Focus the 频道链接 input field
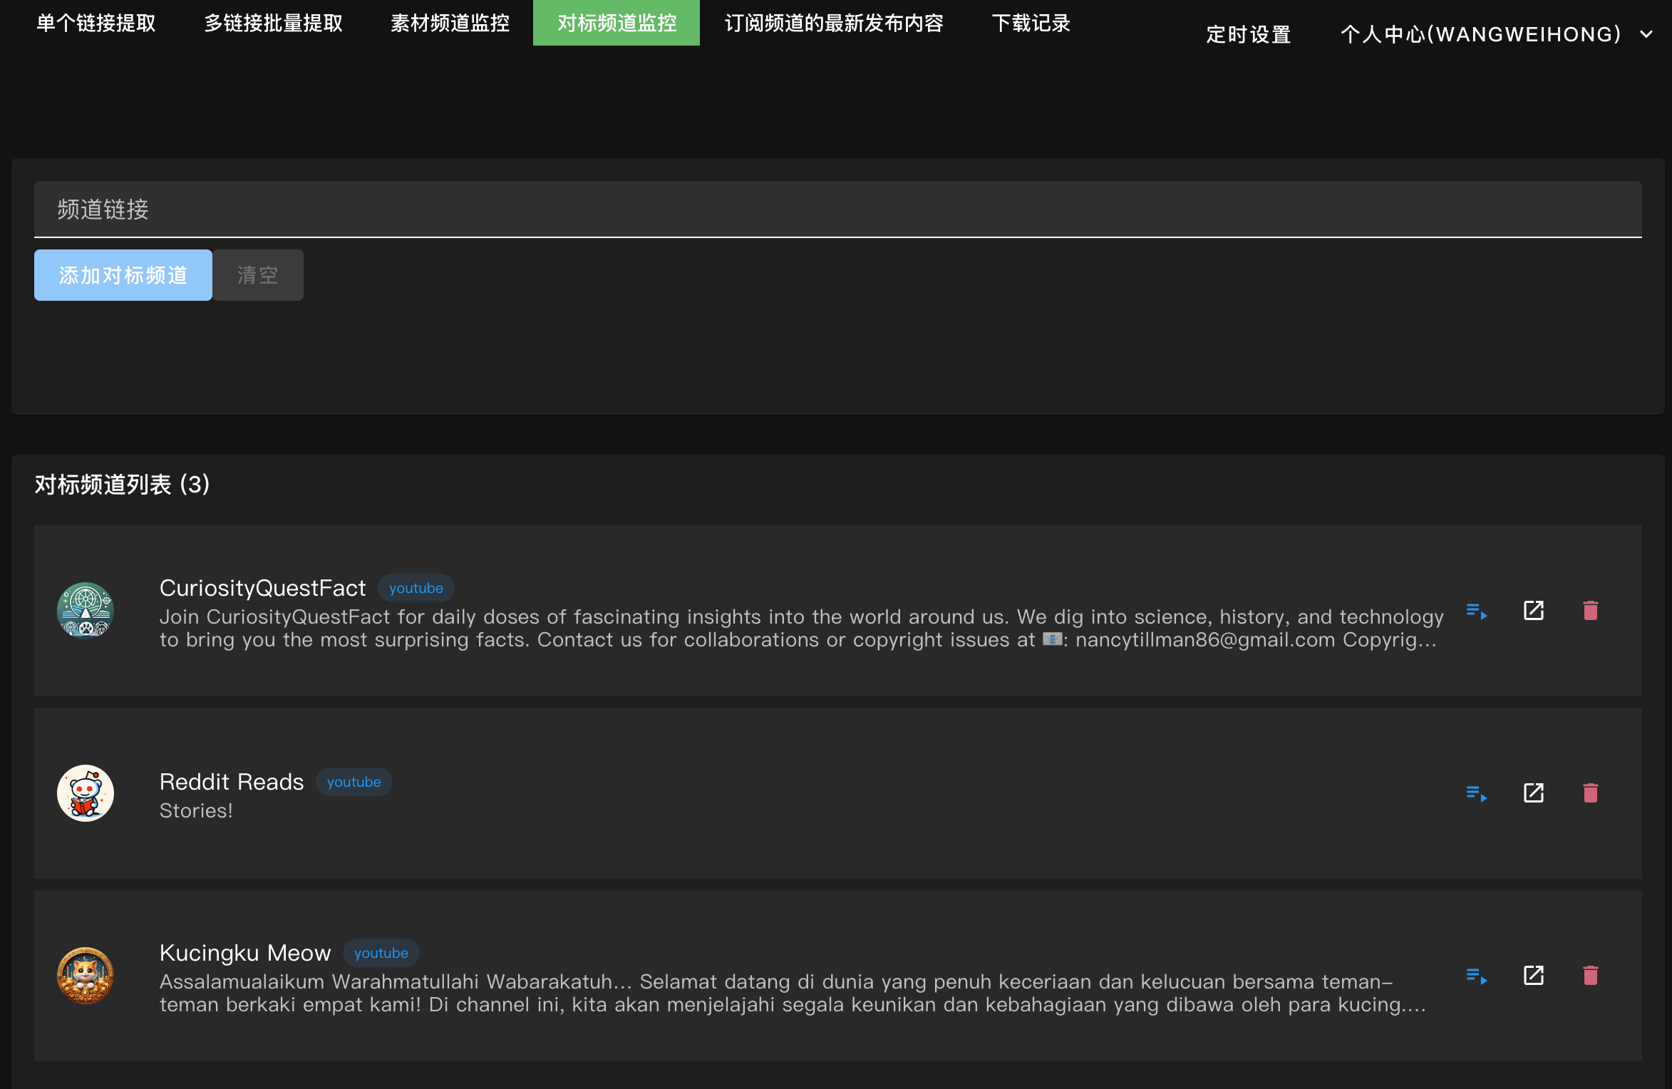The image size is (1672, 1089). point(837,210)
